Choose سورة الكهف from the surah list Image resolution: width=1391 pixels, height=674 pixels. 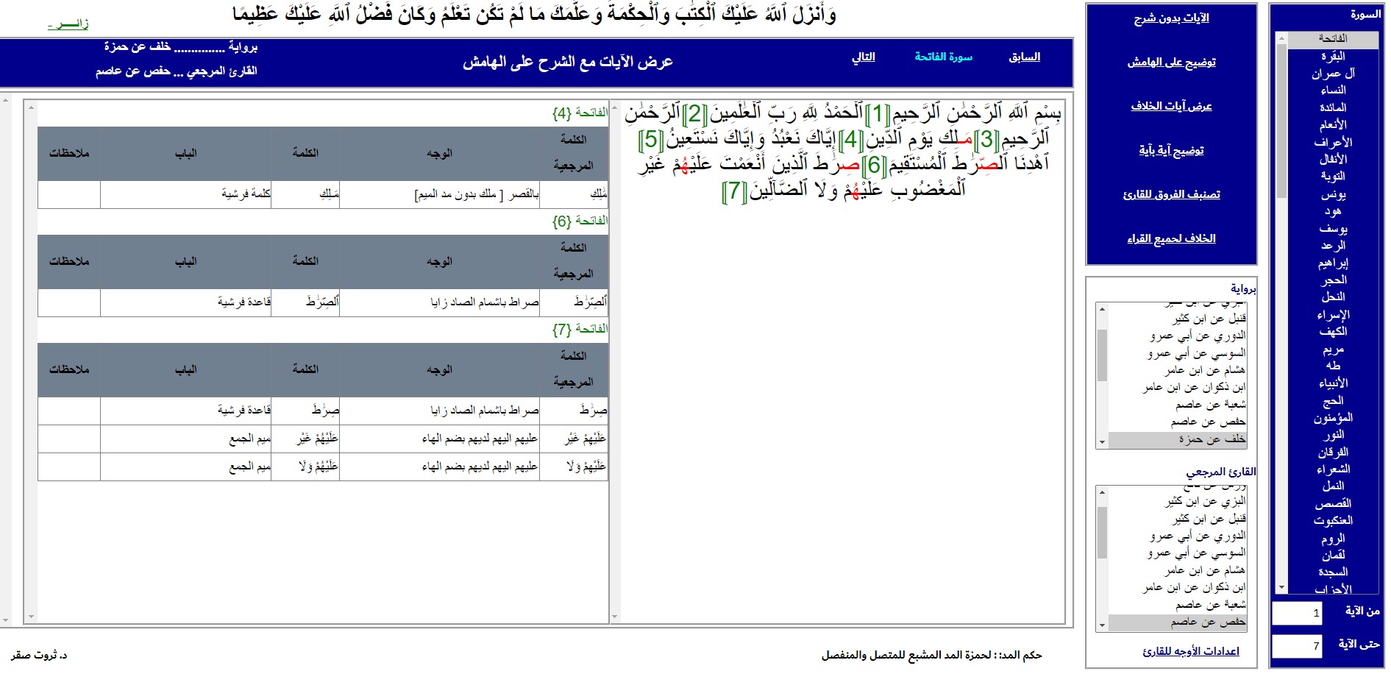coord(1332,332)
